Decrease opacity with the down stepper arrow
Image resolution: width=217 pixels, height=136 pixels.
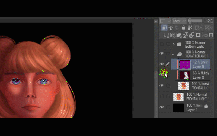tap(212, 22)
